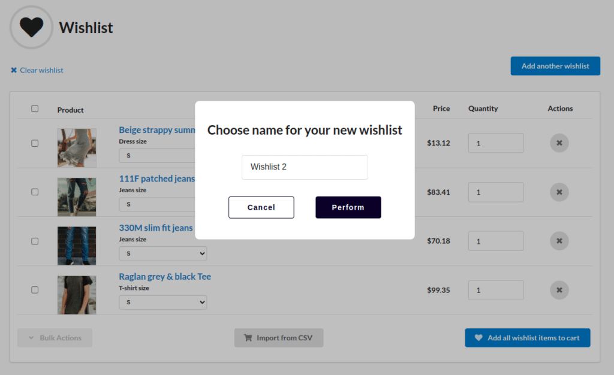Toggle the select-all checkbox in table header
The height and width of the screenshot is (375, 614).
coord(35,108)
